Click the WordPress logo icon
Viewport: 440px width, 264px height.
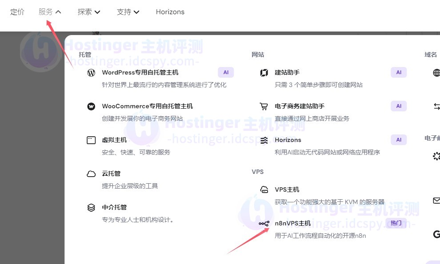[x=91, y=72]
